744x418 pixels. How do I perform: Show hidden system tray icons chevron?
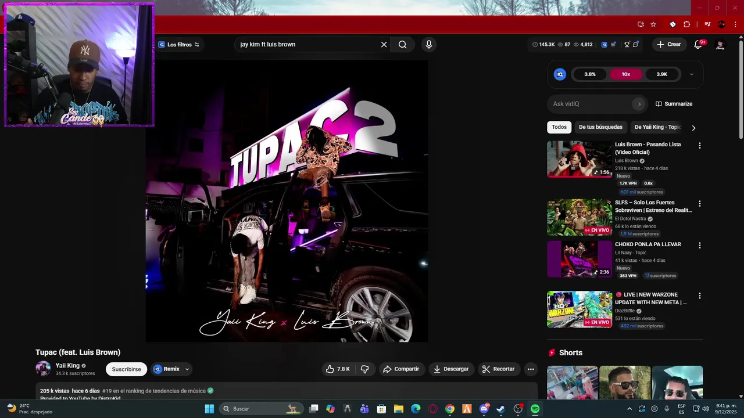click(629, 409)
